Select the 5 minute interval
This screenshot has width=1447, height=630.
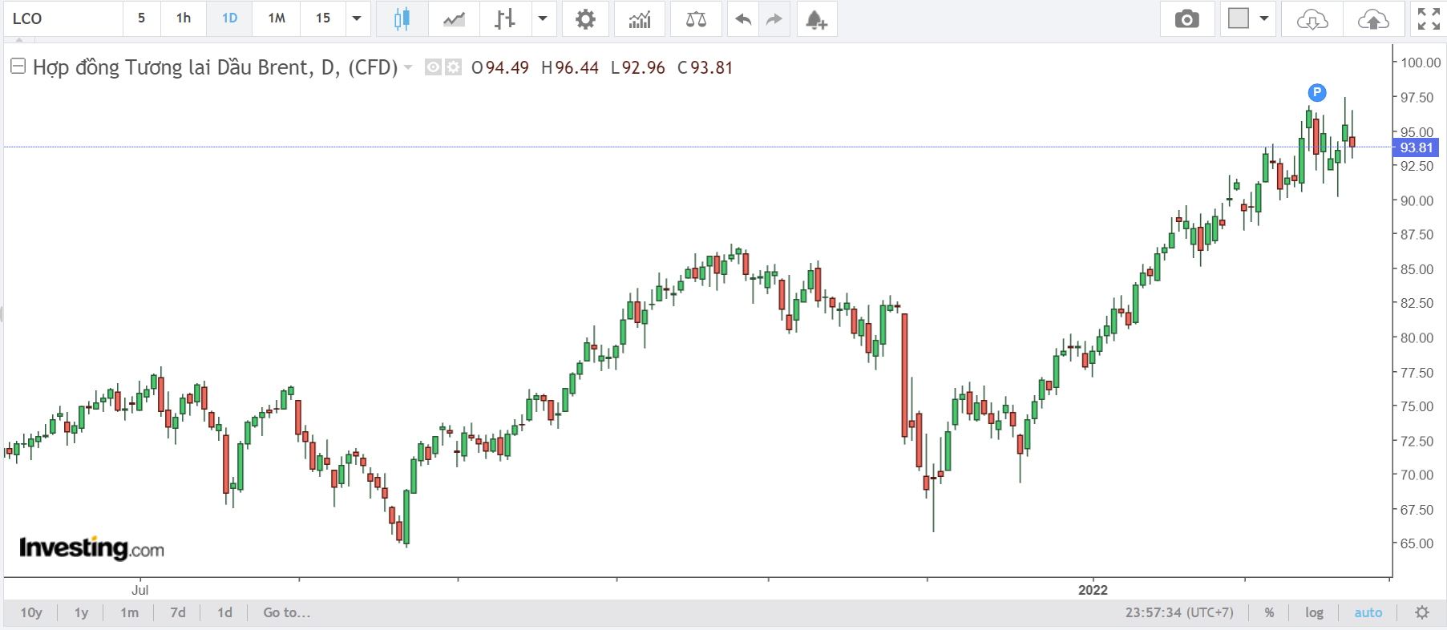click(141, 18)
